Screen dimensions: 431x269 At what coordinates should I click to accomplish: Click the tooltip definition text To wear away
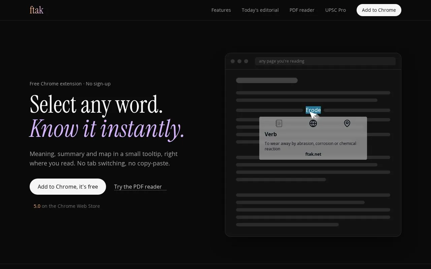point(310,146)
